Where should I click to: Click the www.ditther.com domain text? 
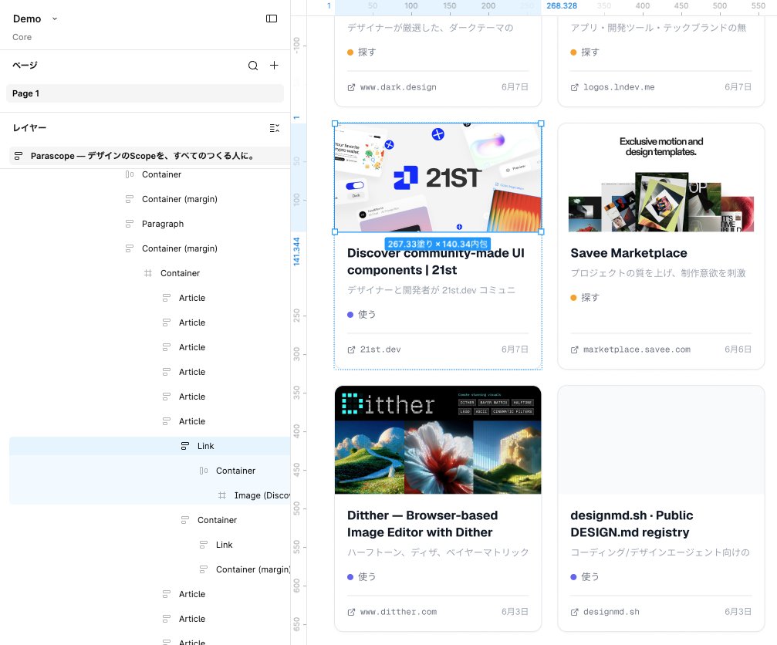tap(398, 613)
